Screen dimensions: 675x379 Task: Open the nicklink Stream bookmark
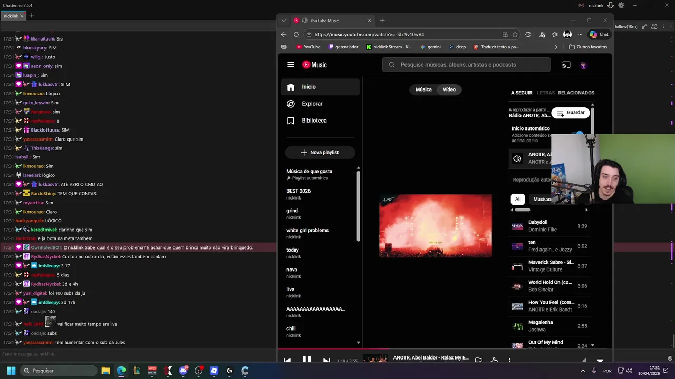pos(389,47)
